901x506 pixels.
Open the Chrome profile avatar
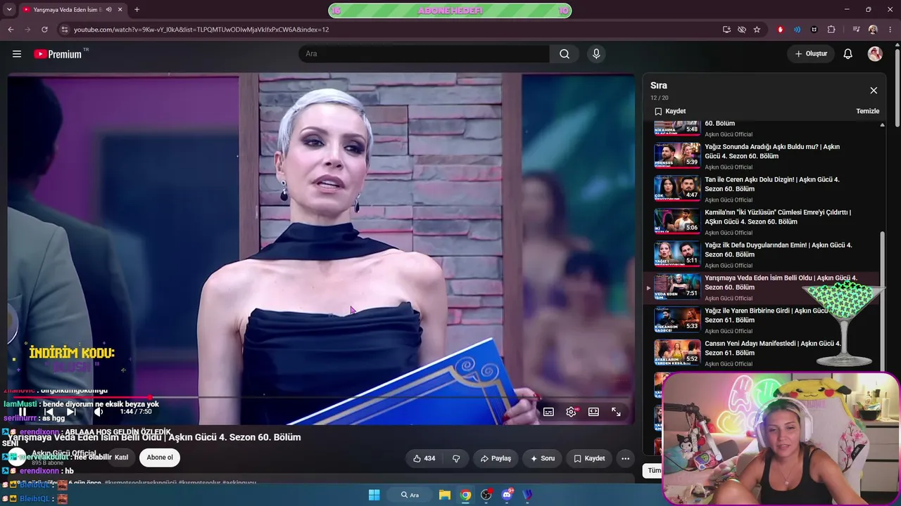pos(873,30)
